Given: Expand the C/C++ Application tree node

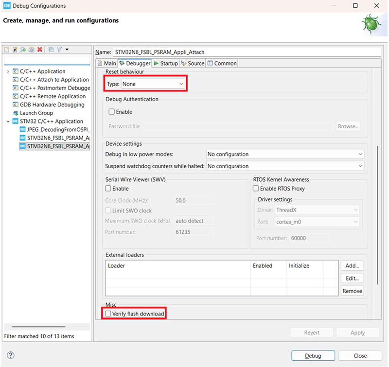Looking at the screenshot, I should pos(8,71).
